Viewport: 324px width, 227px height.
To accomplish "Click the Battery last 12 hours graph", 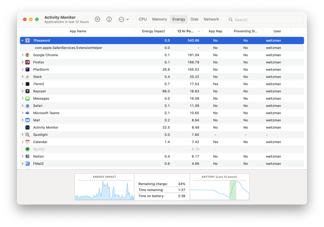I will 220,190.
